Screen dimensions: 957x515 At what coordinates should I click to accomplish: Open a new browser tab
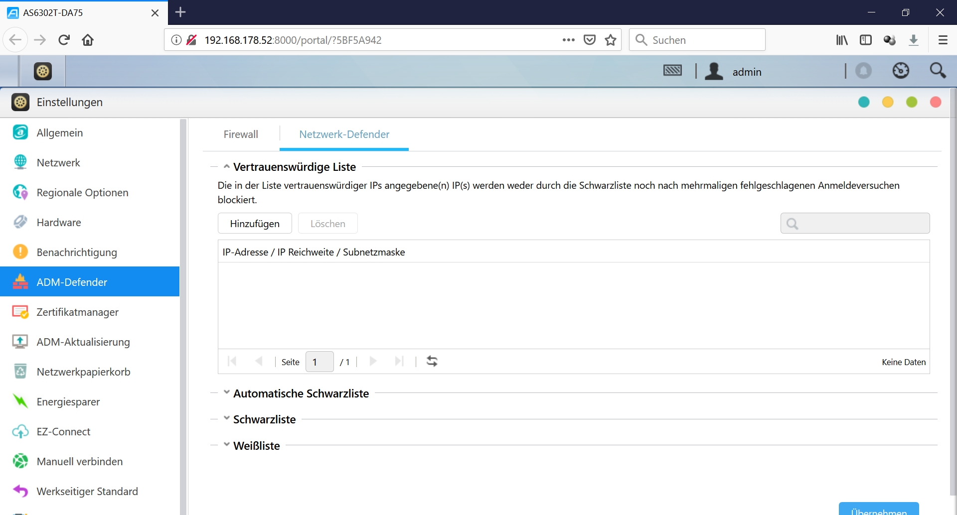181,12
